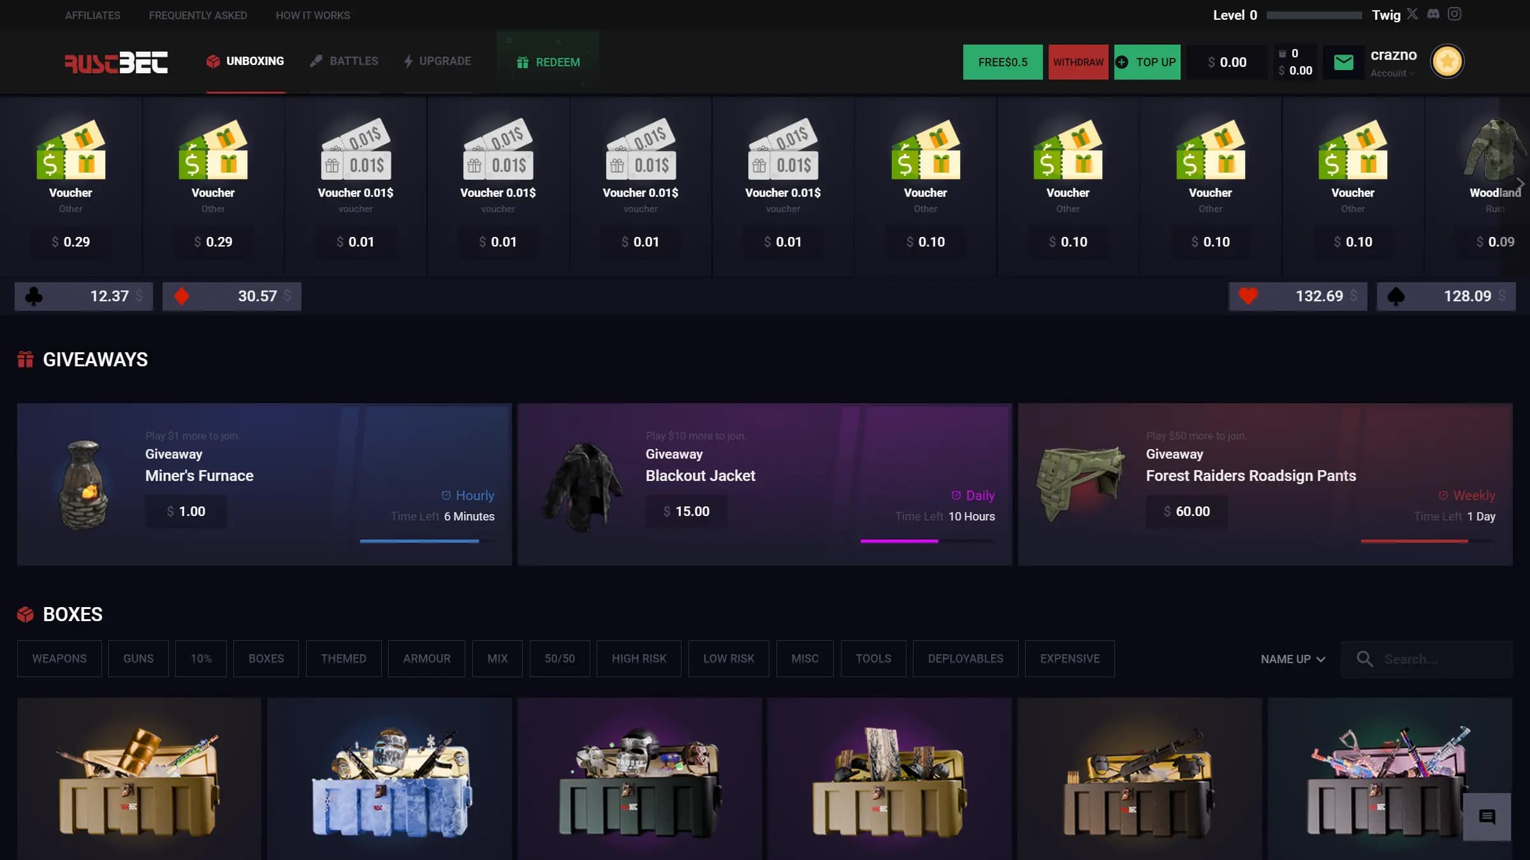The height and width of the screenshot is (860, 1530).
Task: Open the Affiliates link
Action: pyautogui.click(x=92, y=15)
